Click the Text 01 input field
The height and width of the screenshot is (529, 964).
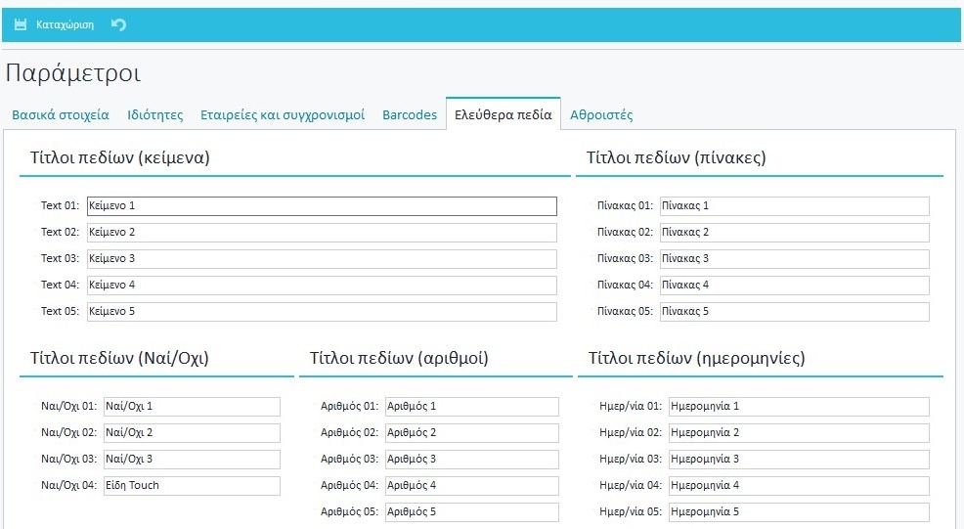coord(321,206)
